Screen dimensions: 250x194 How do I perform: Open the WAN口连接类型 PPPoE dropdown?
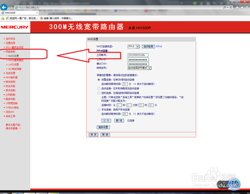[x=133, y=47]
